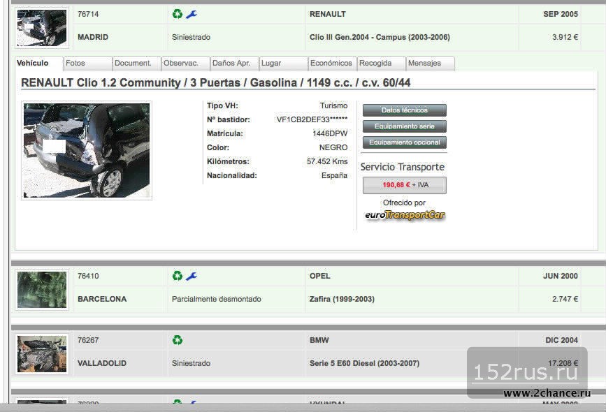606x412 pixels.
Task: Click the lot number 76267
Action: (88, 340)
